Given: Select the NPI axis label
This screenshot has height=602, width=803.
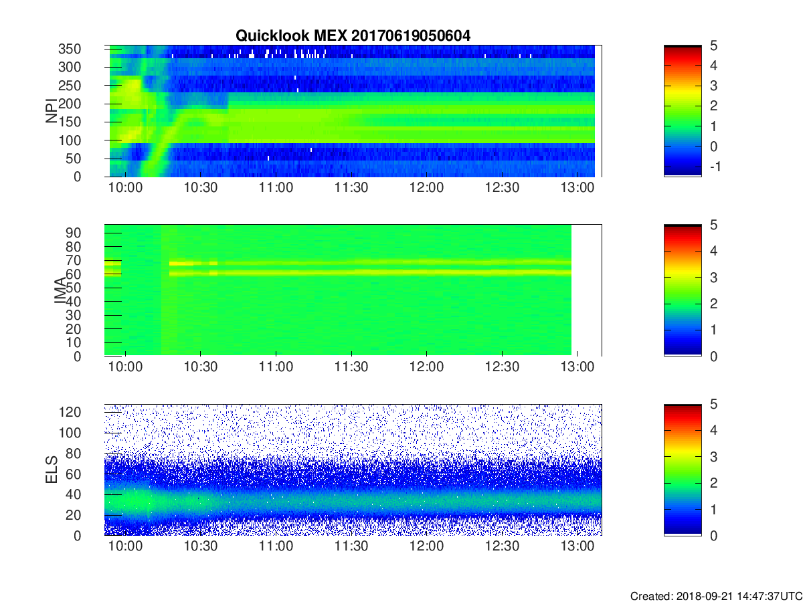Looking at the screenshot, I should [52, 111].
